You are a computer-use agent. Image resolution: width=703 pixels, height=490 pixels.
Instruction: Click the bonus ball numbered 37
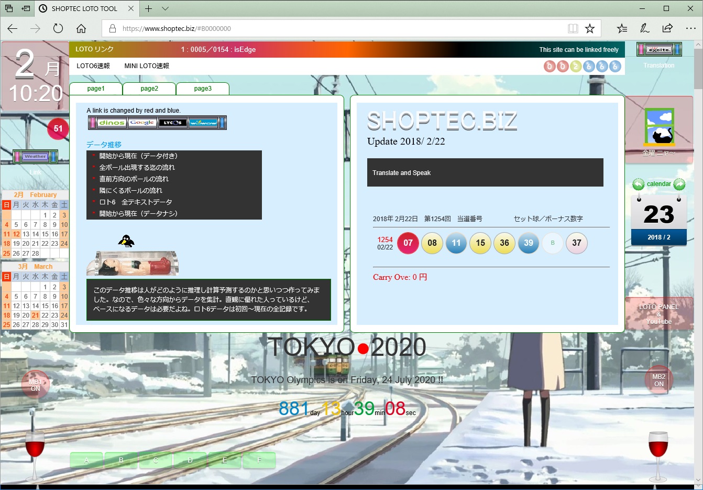577,243
